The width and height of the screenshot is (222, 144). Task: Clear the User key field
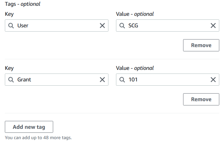102,26
